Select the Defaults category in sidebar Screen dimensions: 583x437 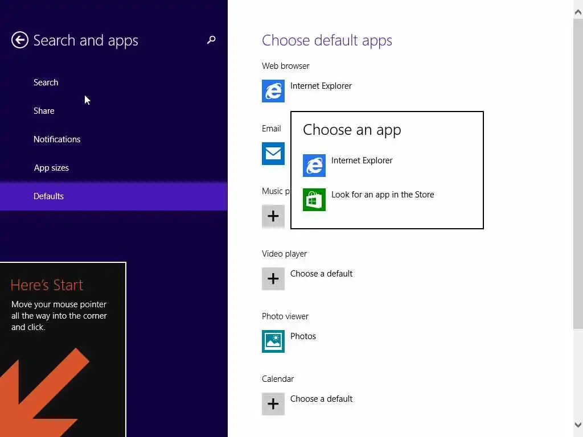pos(114,196)
